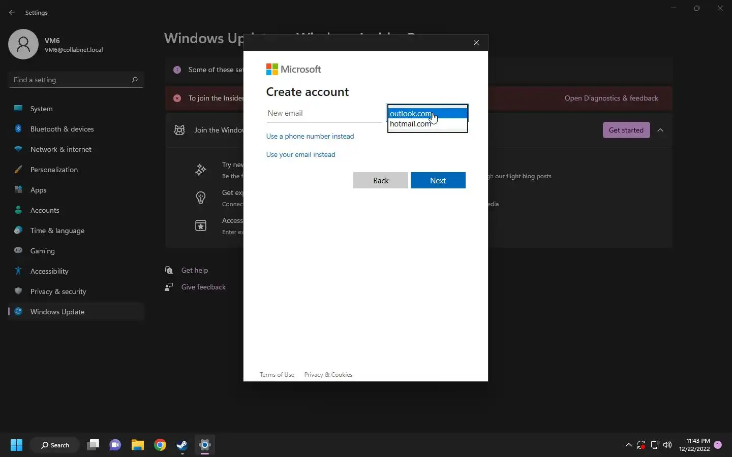
Task: Click the Network wifi icon
Action: [x=18, y=149]
